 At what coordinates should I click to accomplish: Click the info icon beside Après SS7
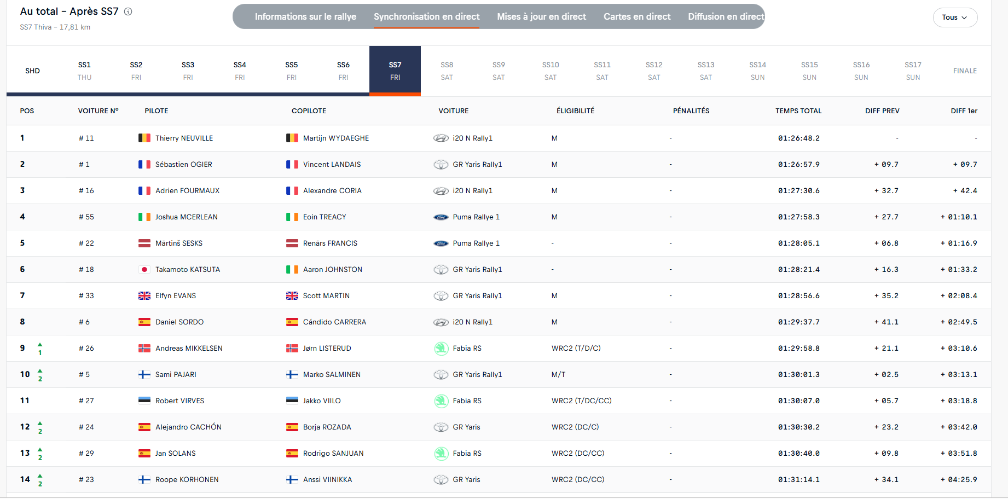tap(128, 11)
